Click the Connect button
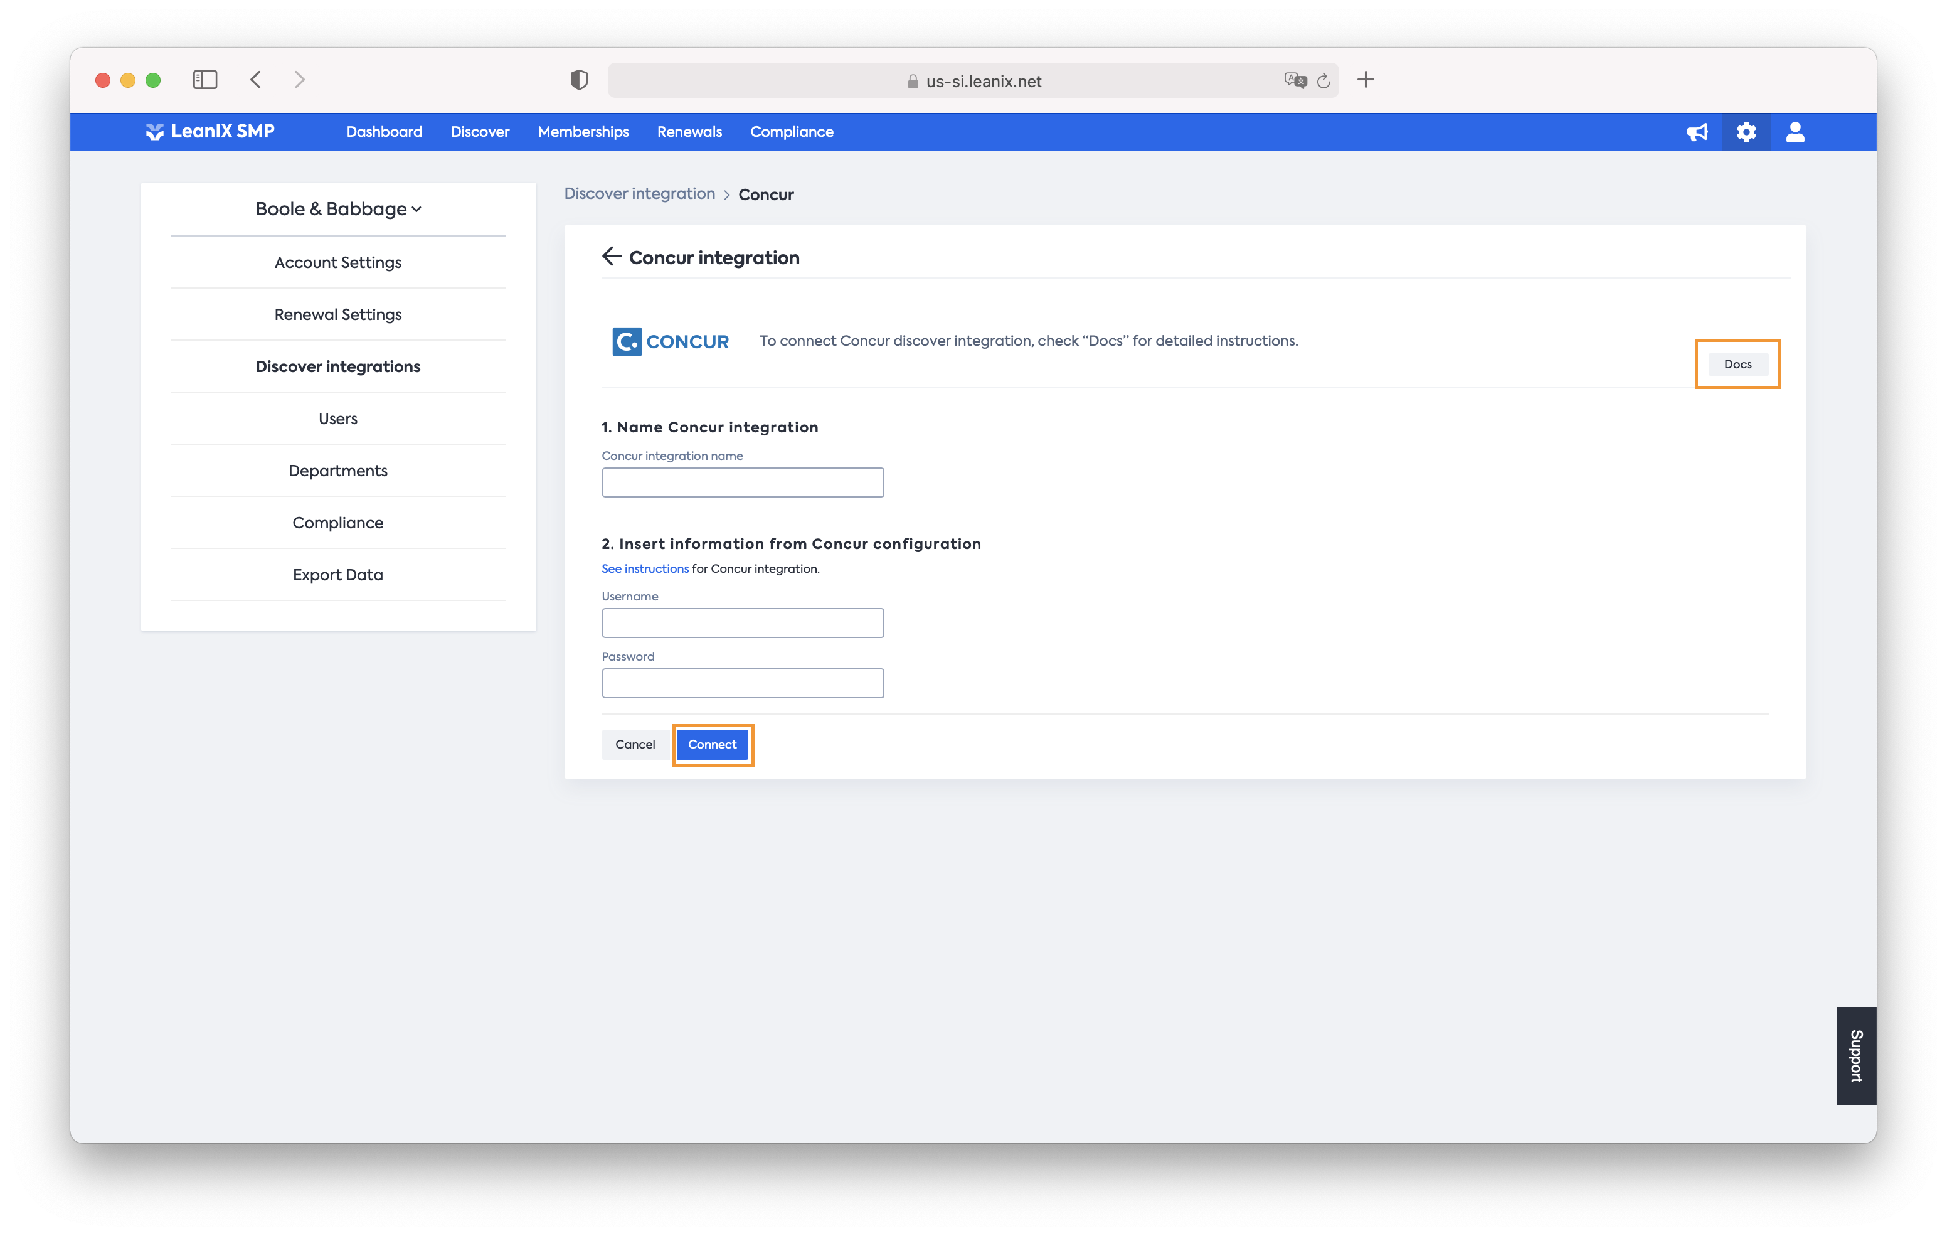 coord(713,744)
